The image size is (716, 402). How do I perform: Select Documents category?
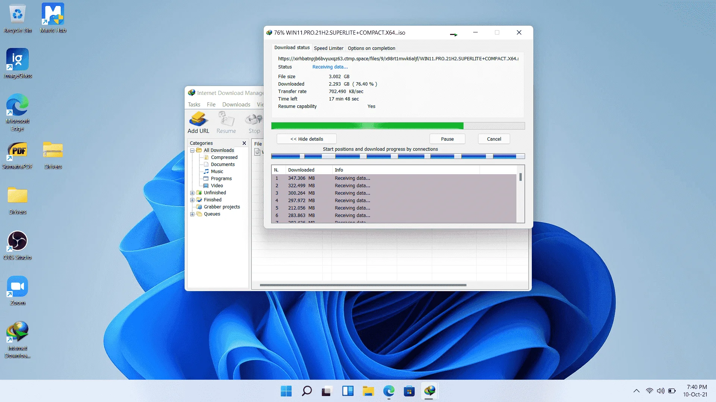click(x=223, y=165)
